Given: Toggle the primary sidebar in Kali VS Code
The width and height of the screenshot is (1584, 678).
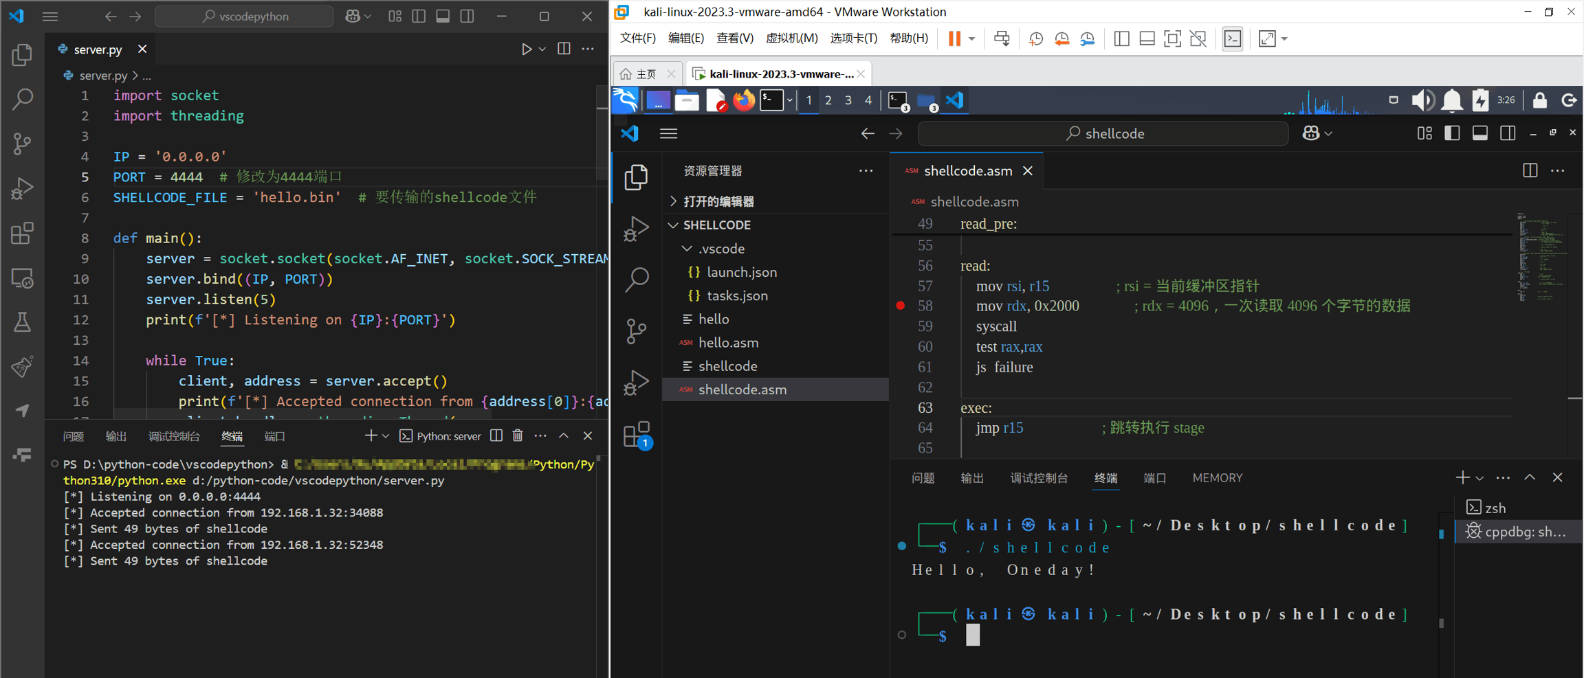Looking at the screenshot, I should coord(1452,133).
